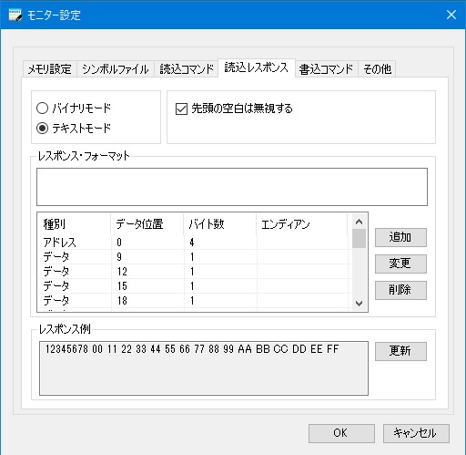
Task: Click the レスポンス・フォーマット text field
Action: tap(232, 187)
